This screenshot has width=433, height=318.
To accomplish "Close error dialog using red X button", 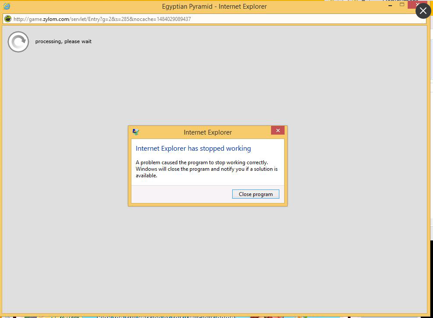I will pyautogui.click(x=278, y=130).
